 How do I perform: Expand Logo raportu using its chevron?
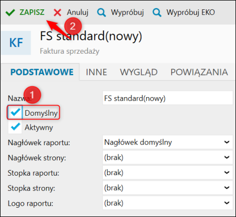(227, 203)
